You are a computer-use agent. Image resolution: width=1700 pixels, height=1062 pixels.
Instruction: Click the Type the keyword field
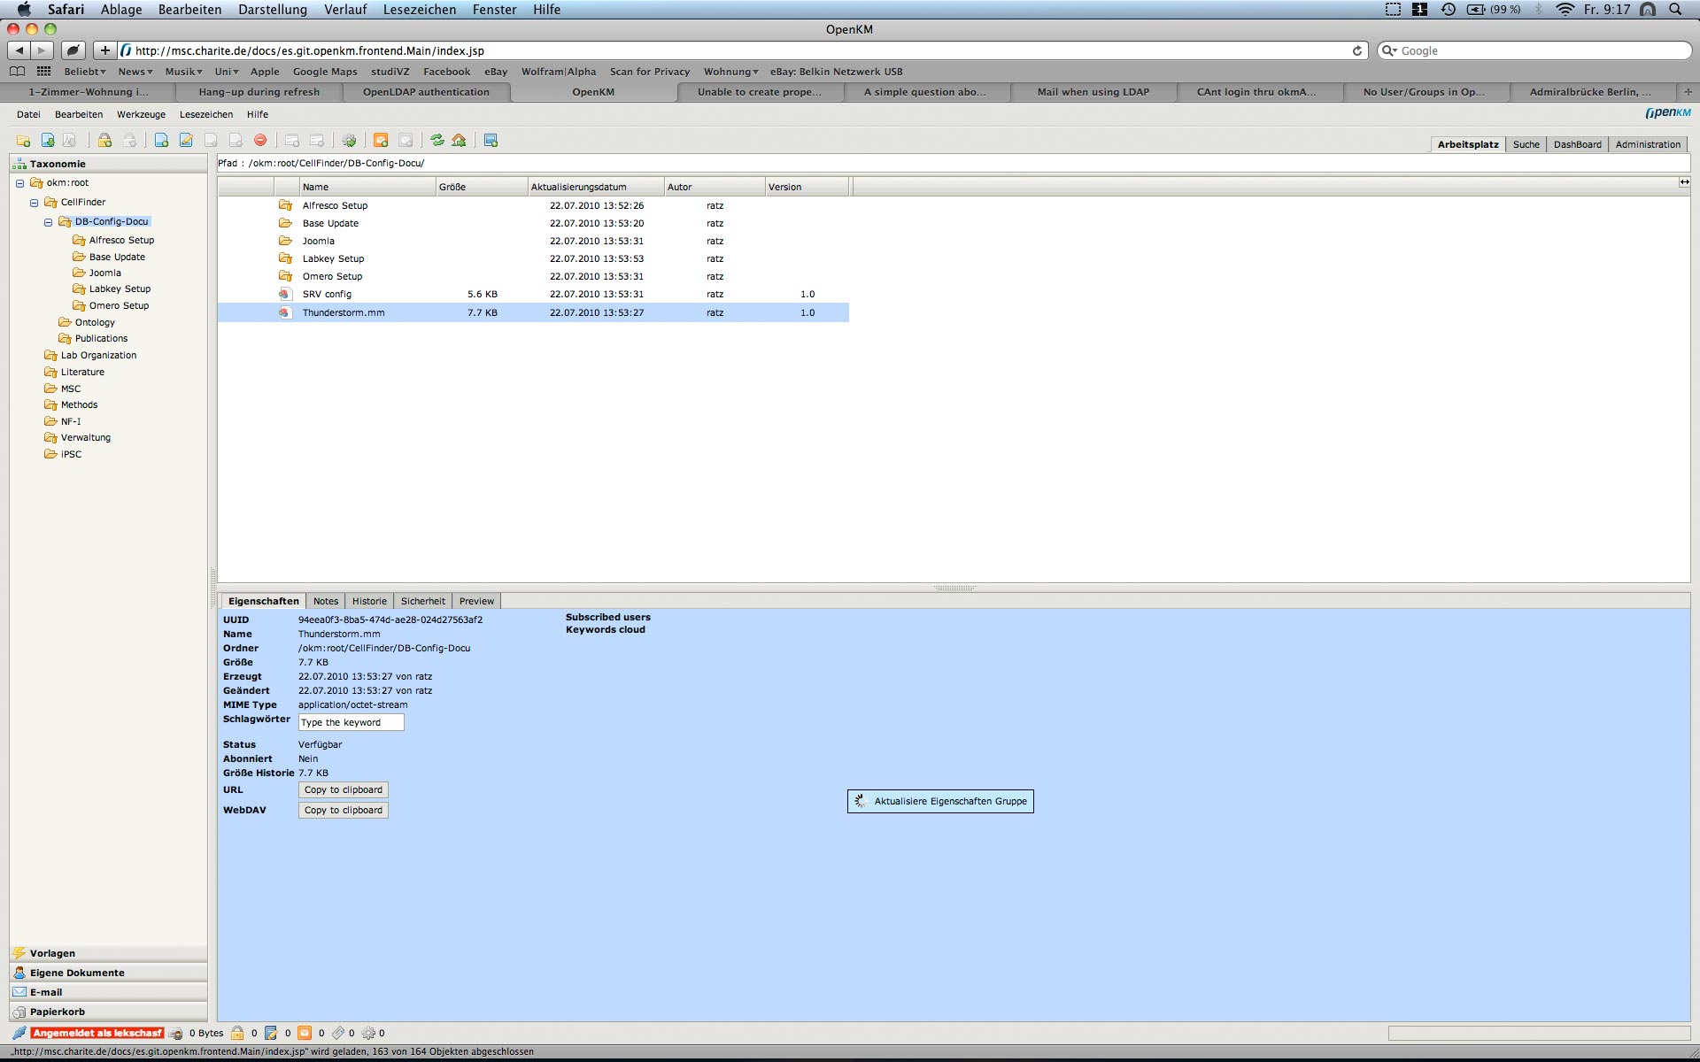pos(351,723)
